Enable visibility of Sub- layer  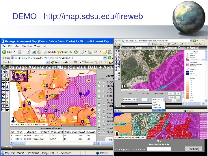(99, 132)
